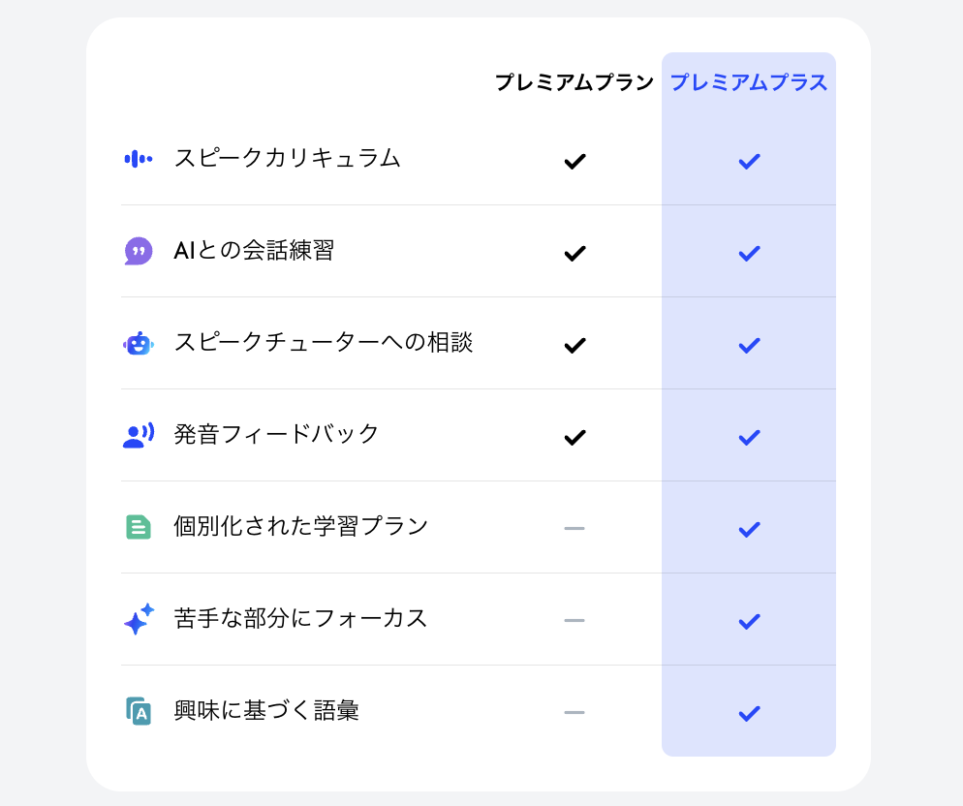Click the 発音フィードバック speaking person icon
The image size is (963, 806).
139,436
